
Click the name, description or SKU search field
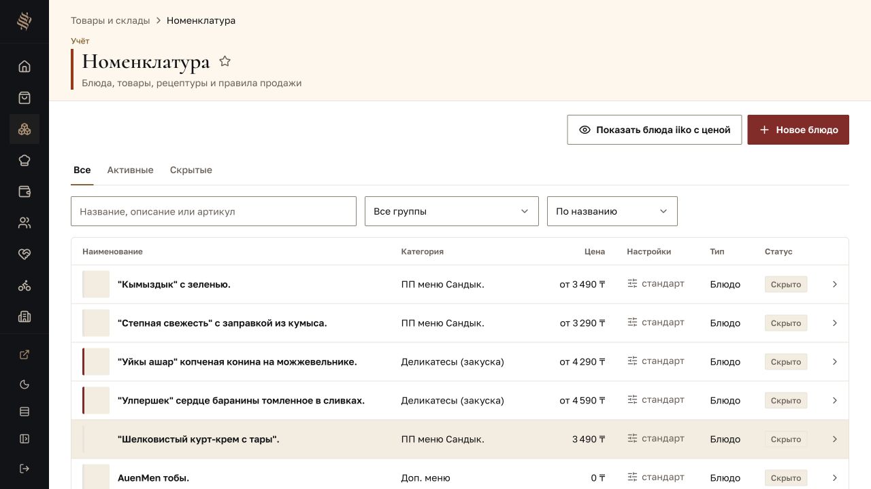point(214,211)
